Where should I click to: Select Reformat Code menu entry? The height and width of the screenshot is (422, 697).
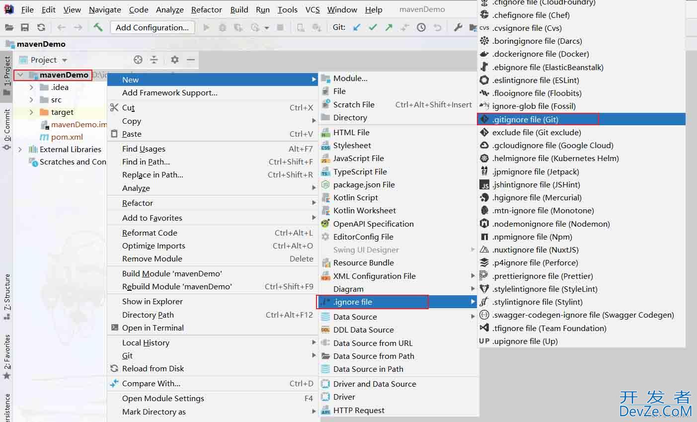(x=213, y=233)
